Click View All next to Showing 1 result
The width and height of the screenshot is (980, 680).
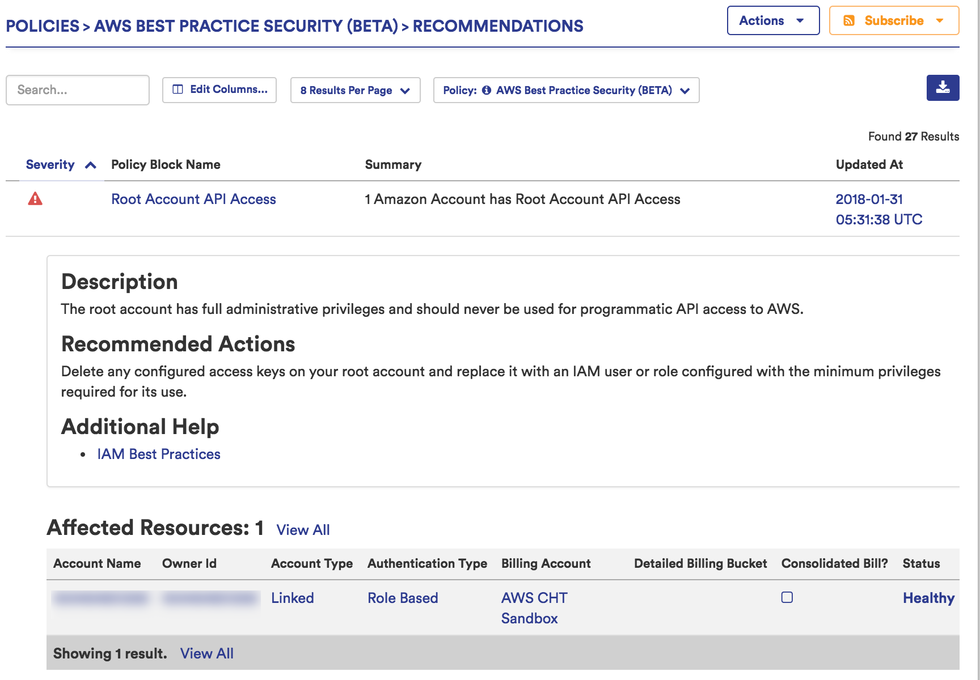[x=206, y=653]
